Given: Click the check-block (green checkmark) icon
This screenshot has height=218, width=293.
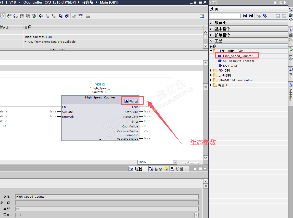Looking at the screenshot, I should [34, 16].
